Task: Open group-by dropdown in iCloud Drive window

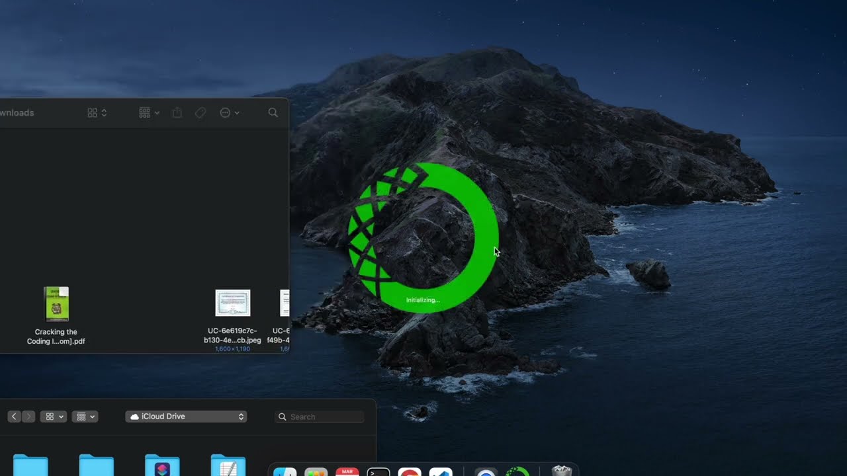Action: click(85, 416)
